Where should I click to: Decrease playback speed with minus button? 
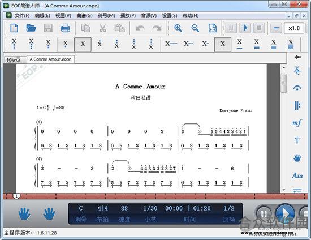276,28
